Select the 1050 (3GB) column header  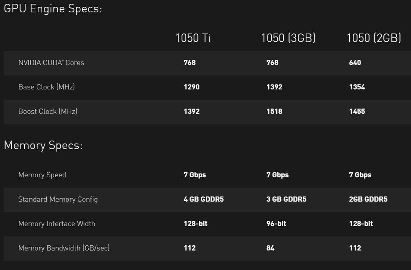tap(288, 38)
